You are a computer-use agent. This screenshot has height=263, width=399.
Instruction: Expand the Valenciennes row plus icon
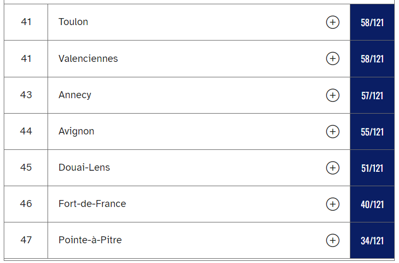(x=333, y=59)
